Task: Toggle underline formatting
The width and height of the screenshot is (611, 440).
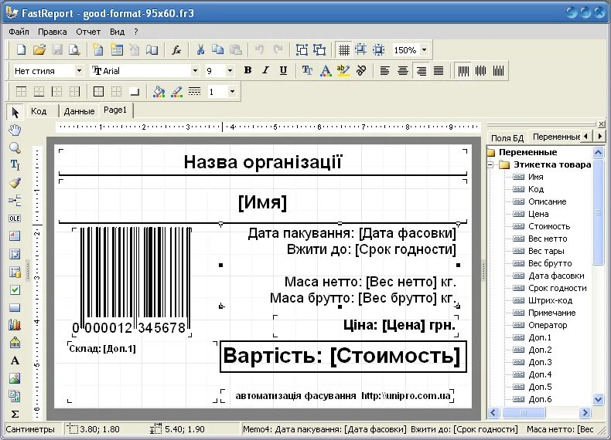Action: coord(283,70)
